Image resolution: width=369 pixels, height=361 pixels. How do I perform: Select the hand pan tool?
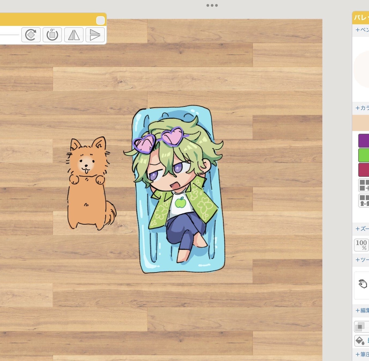[x=363, y=284]
